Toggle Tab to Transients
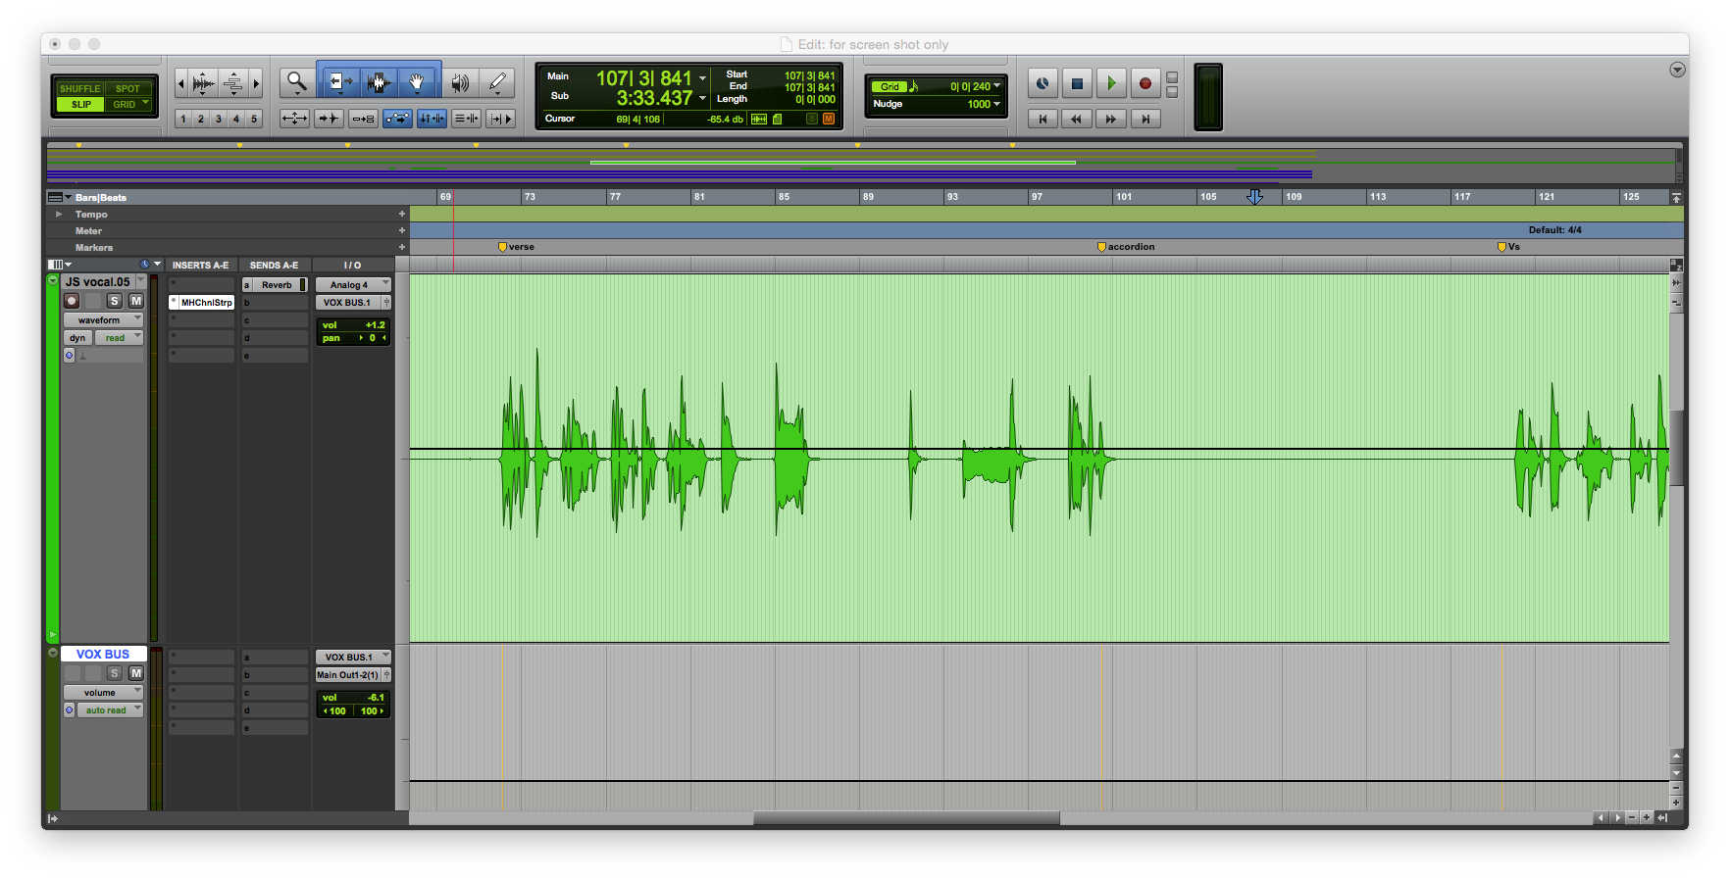 click(x=329, y=119)
